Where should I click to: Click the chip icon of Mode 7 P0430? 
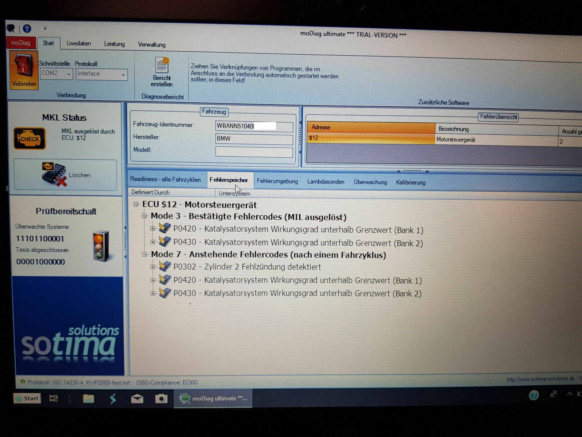point(165,293)
